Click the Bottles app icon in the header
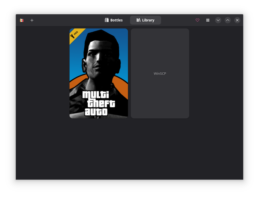This screenshot has width=259, height=197. point(22,20)
